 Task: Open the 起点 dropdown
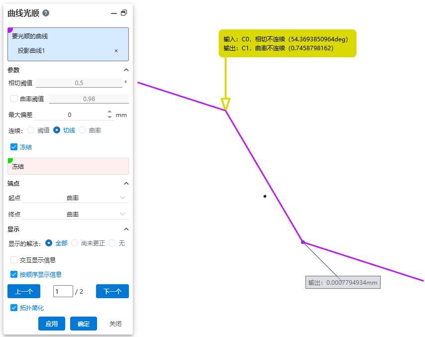pyautogui.click(x=75, y=198)
